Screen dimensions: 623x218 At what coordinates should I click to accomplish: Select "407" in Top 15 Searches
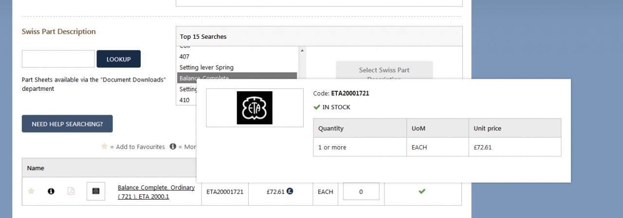tap(184, 57)
